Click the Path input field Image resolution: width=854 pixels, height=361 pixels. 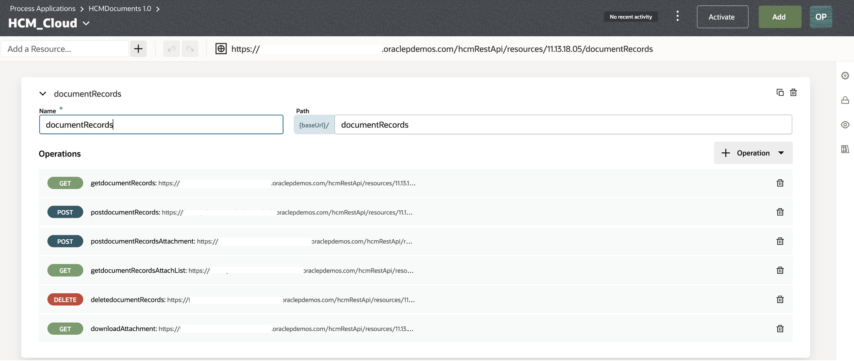click(563, 125)
